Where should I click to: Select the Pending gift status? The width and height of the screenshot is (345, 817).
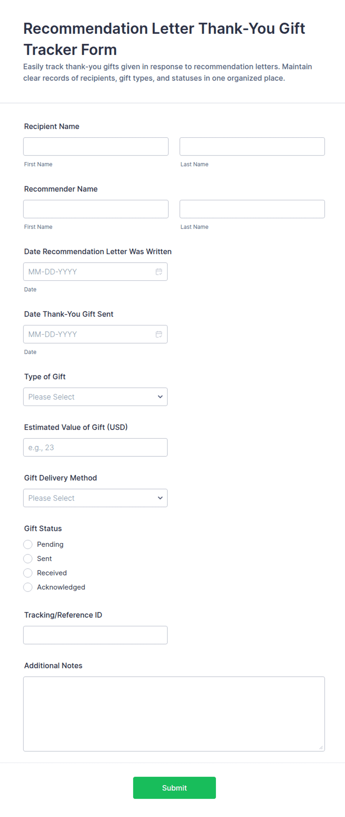coord(28,544)
